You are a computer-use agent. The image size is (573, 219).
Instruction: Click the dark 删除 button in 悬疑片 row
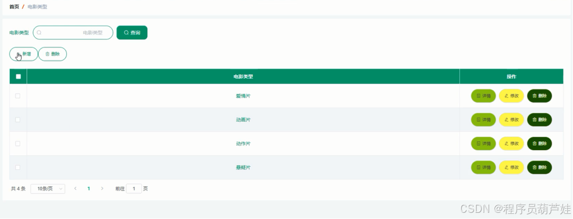[x=539, y=167]
